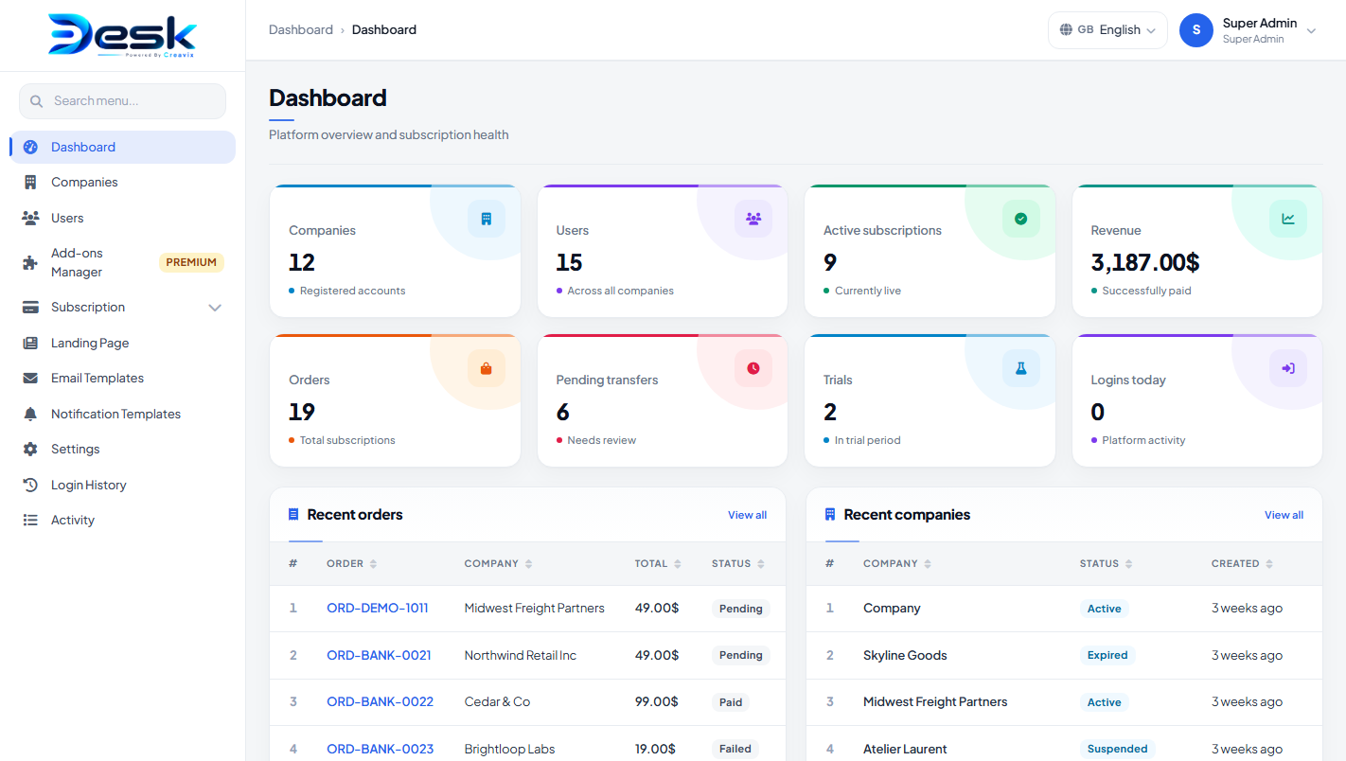Click the Dashboard breadcrumb root link
This screenshot has height=761, width=1346.
301,29
